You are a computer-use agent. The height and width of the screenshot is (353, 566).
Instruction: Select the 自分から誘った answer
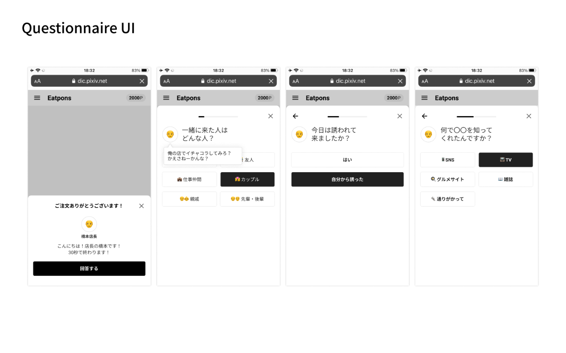tap(347, 179)
